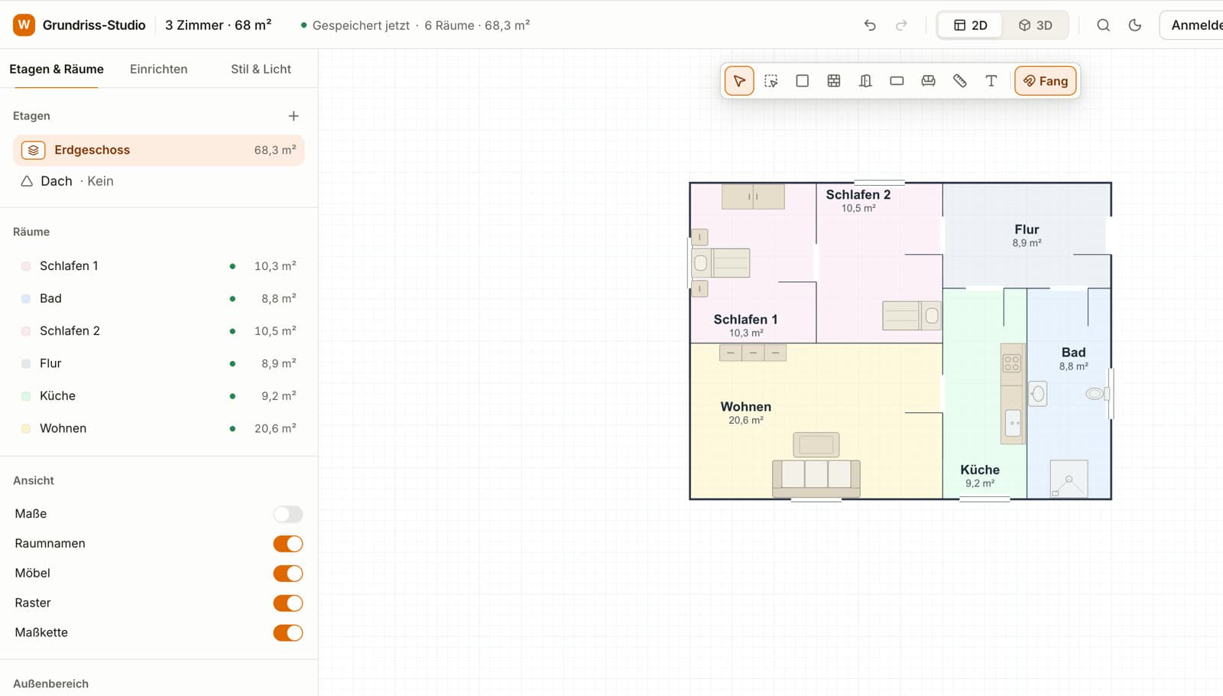This screenshot has height=696, width=1223.
Task: Toggle Fang snapping
Action: pos(1046,81)
